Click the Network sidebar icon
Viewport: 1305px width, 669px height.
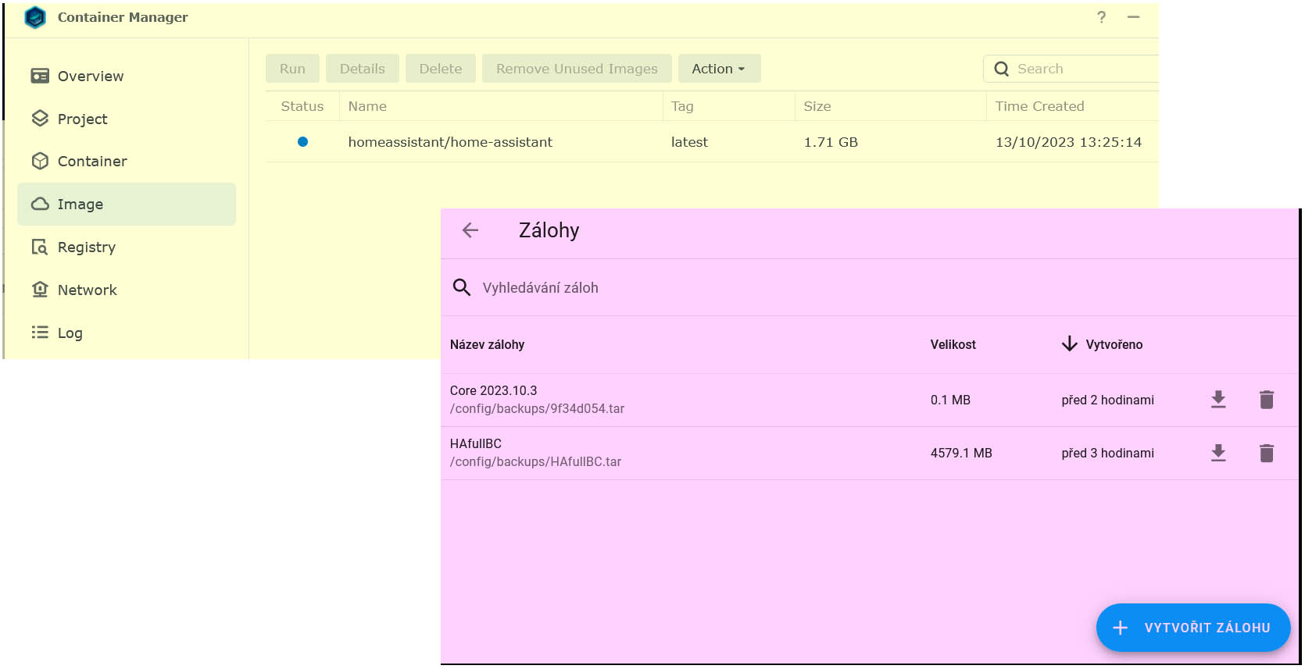(x=40, y=290)
